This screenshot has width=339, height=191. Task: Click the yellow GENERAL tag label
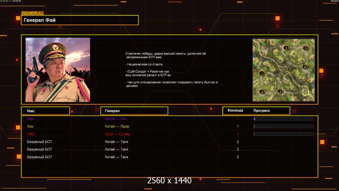click(32, 13)
